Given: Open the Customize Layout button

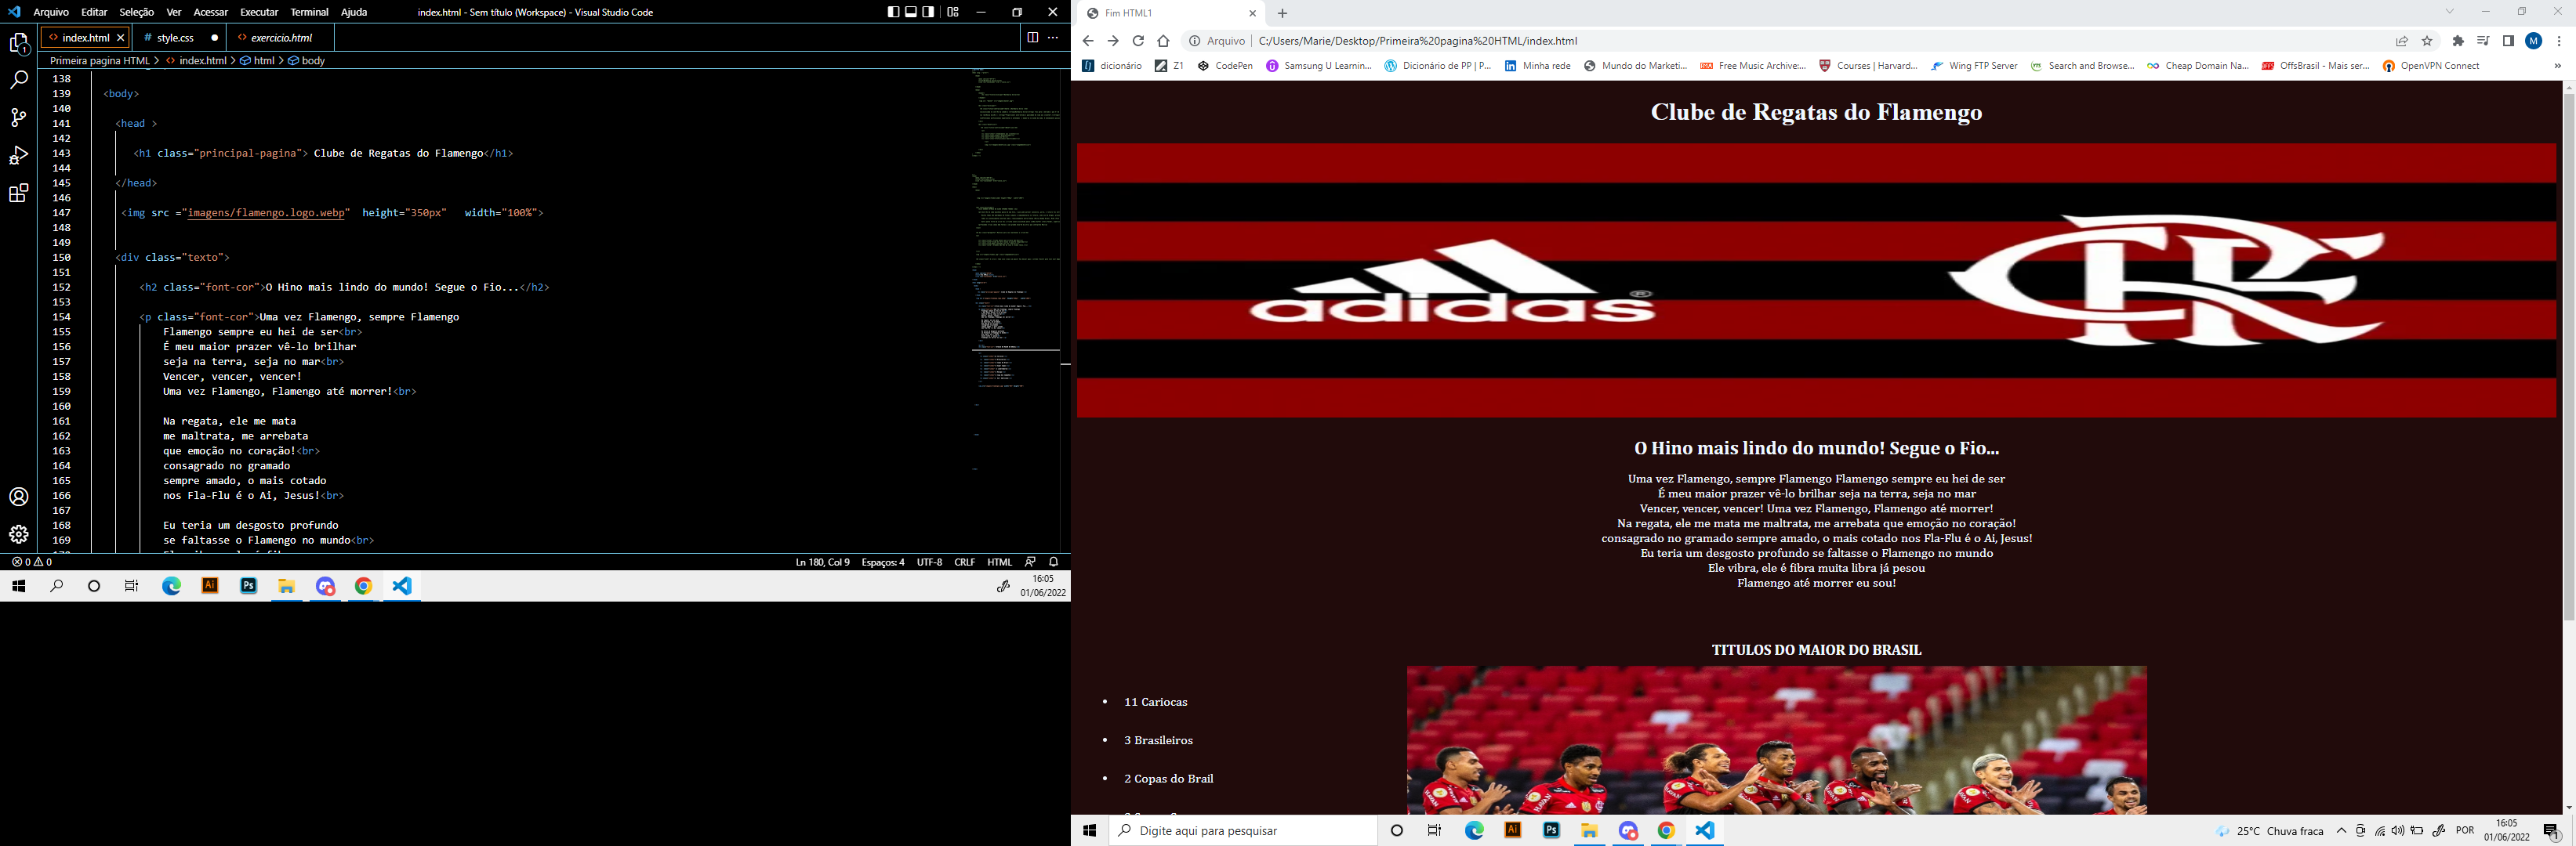Looking at the screenshot, I should point(953,12).
